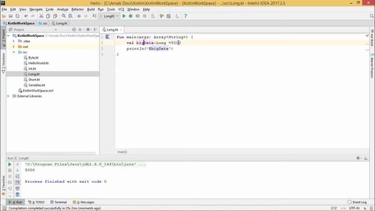Viewport: 375px width, 211px height.
Task: Toggle tool window buttons in status bar corner
Action: [x=4, y=209]
